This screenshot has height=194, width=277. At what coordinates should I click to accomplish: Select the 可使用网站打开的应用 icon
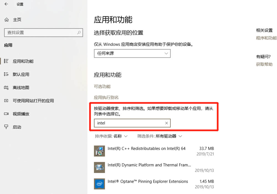pos(6,101)
